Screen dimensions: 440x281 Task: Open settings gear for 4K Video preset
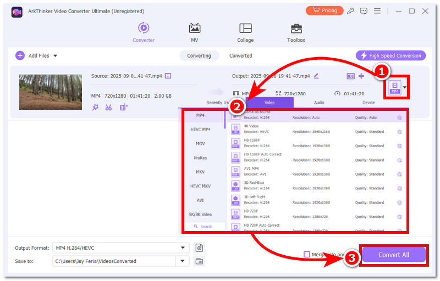coord(399,132)
